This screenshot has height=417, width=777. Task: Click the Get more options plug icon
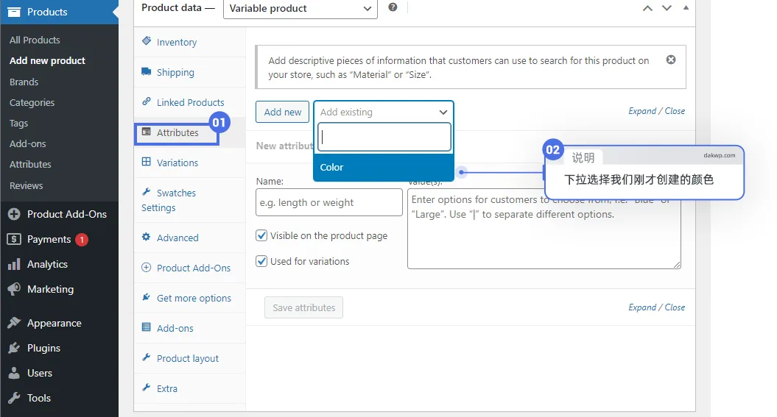click(146, 297)
